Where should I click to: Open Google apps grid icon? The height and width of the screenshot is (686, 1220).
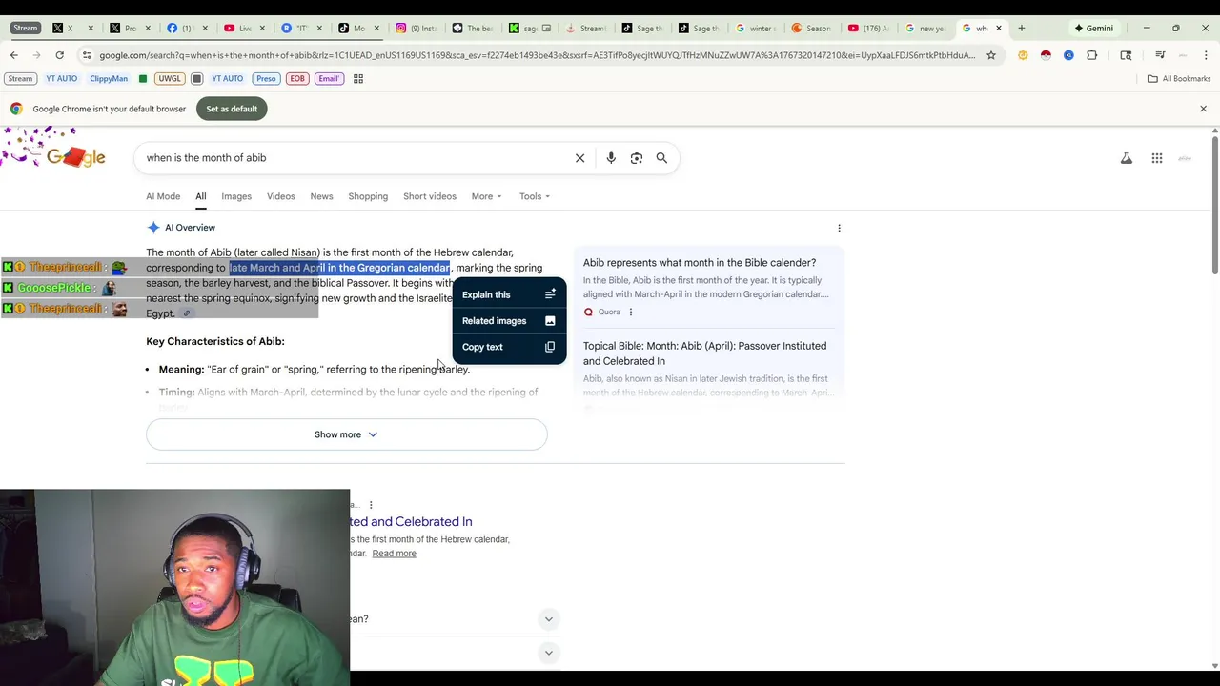1157,158
